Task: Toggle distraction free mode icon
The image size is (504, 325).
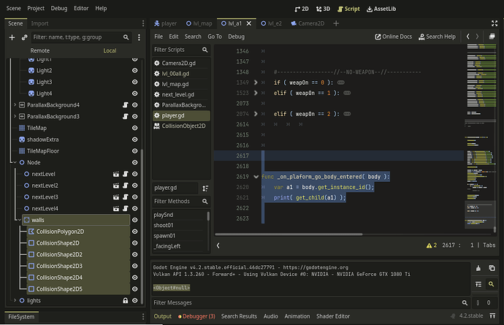Action: [x=495, y=23]
